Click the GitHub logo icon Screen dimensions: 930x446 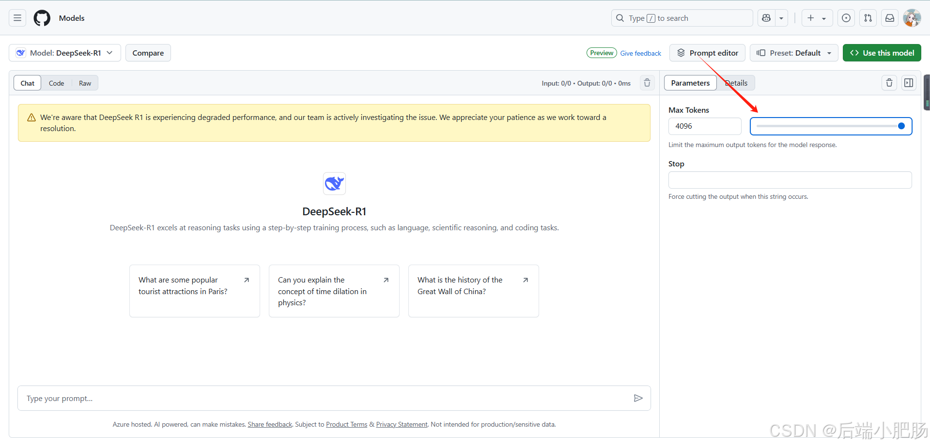click(x=42, y=18)
